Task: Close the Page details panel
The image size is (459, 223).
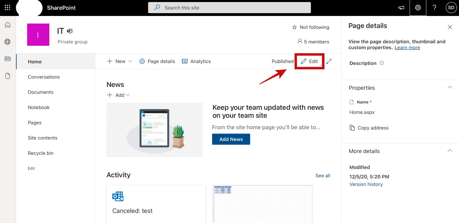Action: coord(450,27)
